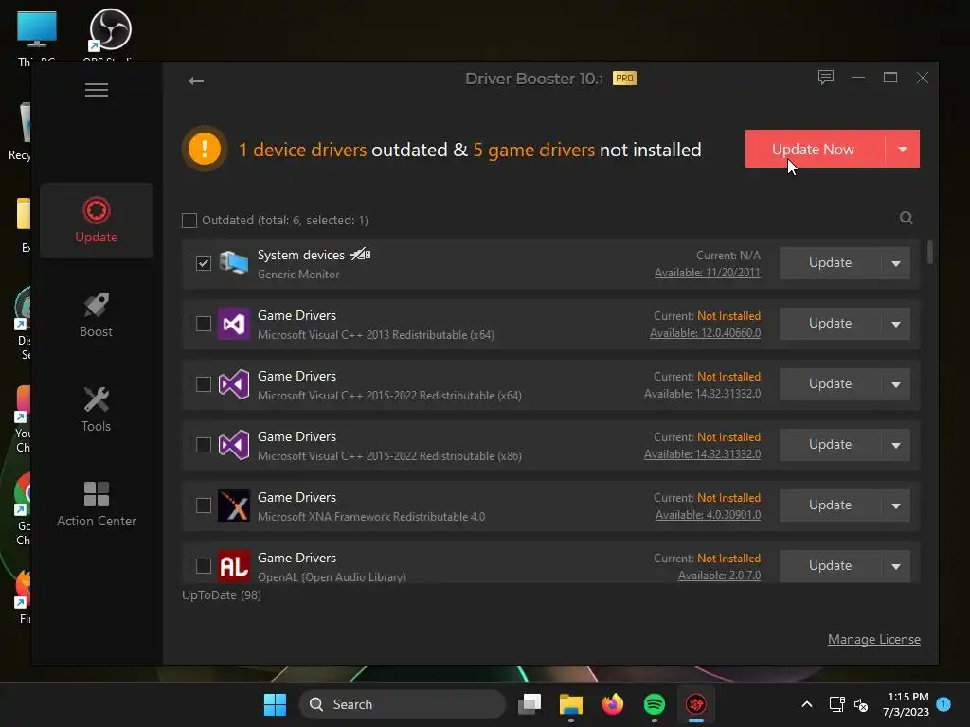Image resolution: width=970 pixels, height=727 pixels.
Task: Click the PRO badge next to title
Action: [x=625, y=79]
